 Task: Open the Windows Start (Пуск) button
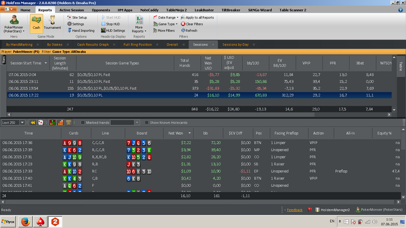[x=8, y=222]
